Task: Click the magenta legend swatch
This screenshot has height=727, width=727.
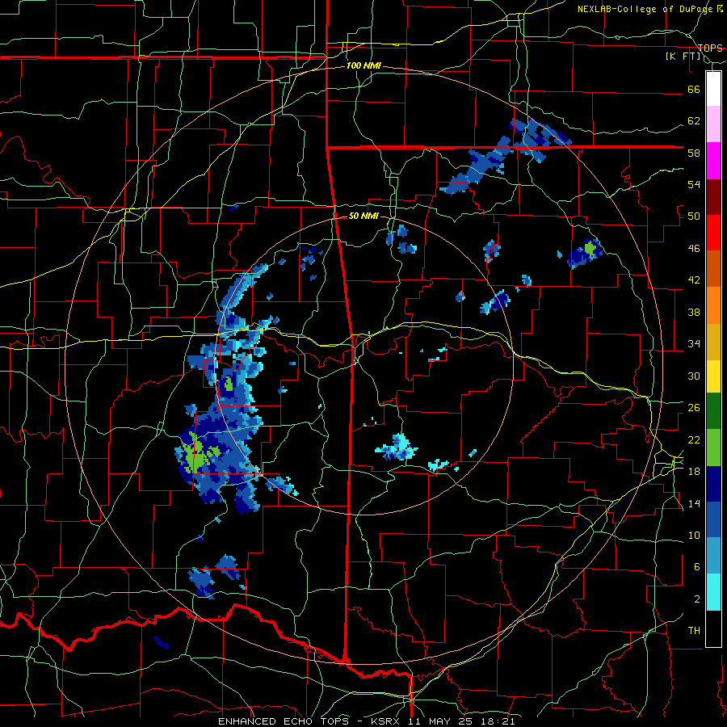Action: pyautogui.click(x=713, y=161)
